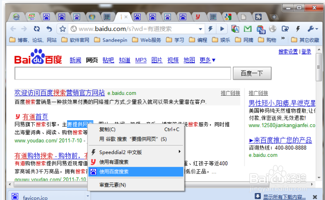Click the gray globe extension icon
The image size is (325, 200).
click(273, 29)
